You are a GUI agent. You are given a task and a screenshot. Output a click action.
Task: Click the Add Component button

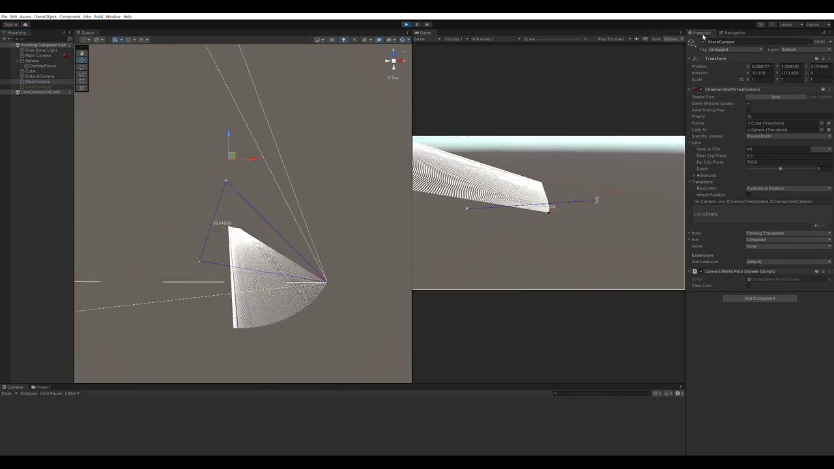pyautogui.click(x=759, y=298)
